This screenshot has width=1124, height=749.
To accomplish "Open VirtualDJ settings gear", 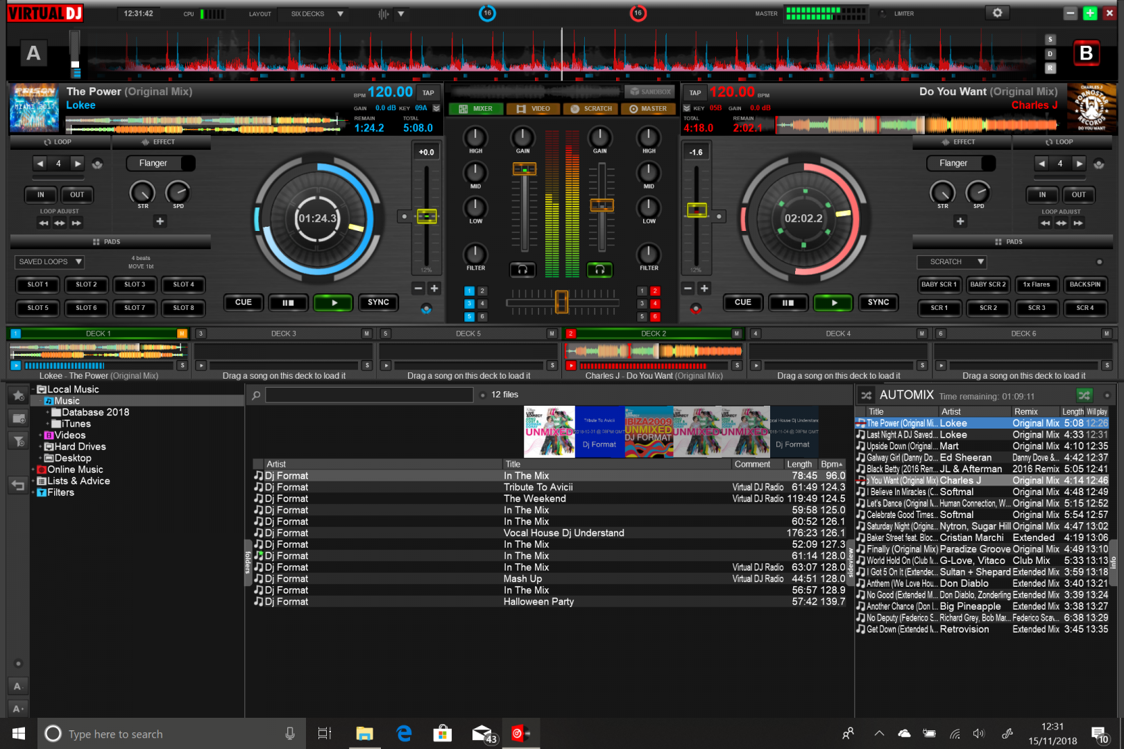I will click(x=997, y=13).
